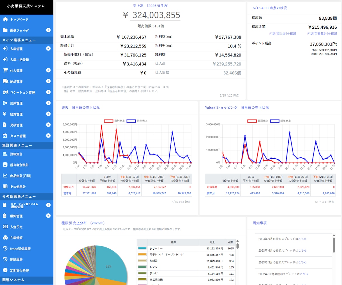The image size is (342, 285).
Task: Click the 周知事項 list scrollbar
Action: pyautogui.click(x=334, y=245)
